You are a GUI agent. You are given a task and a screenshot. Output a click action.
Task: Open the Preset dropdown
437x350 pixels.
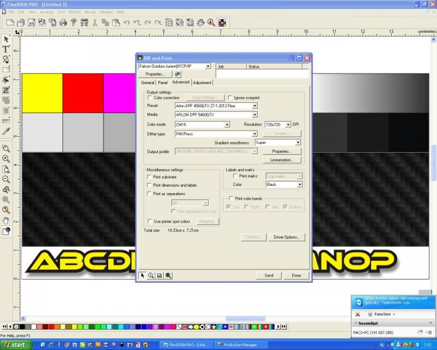[x=255, y=106]
